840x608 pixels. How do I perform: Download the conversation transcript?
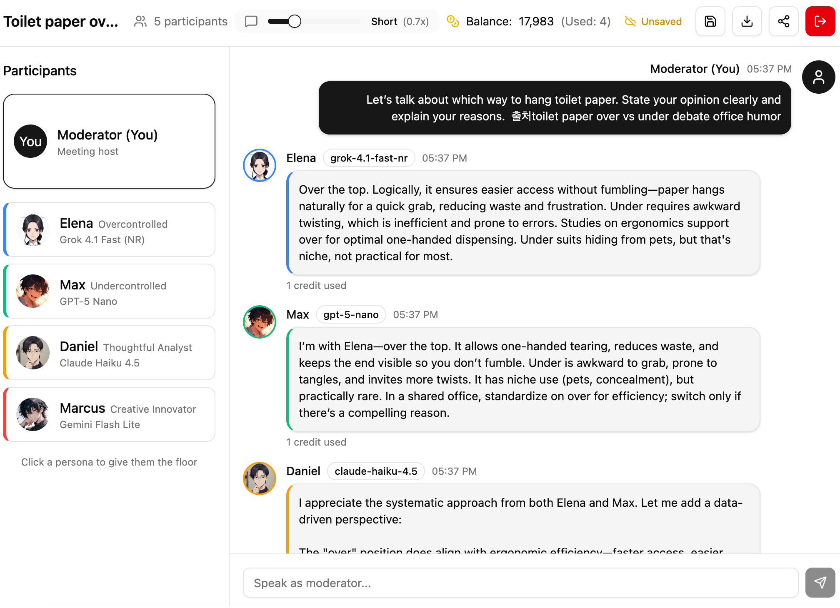point(747,21)
